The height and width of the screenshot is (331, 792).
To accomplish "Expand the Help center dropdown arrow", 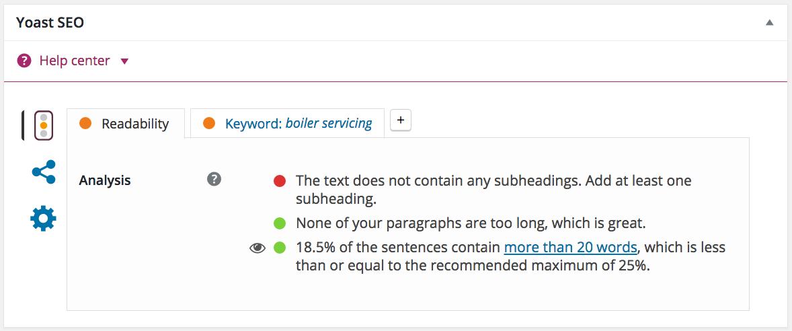I will [124, 61].
